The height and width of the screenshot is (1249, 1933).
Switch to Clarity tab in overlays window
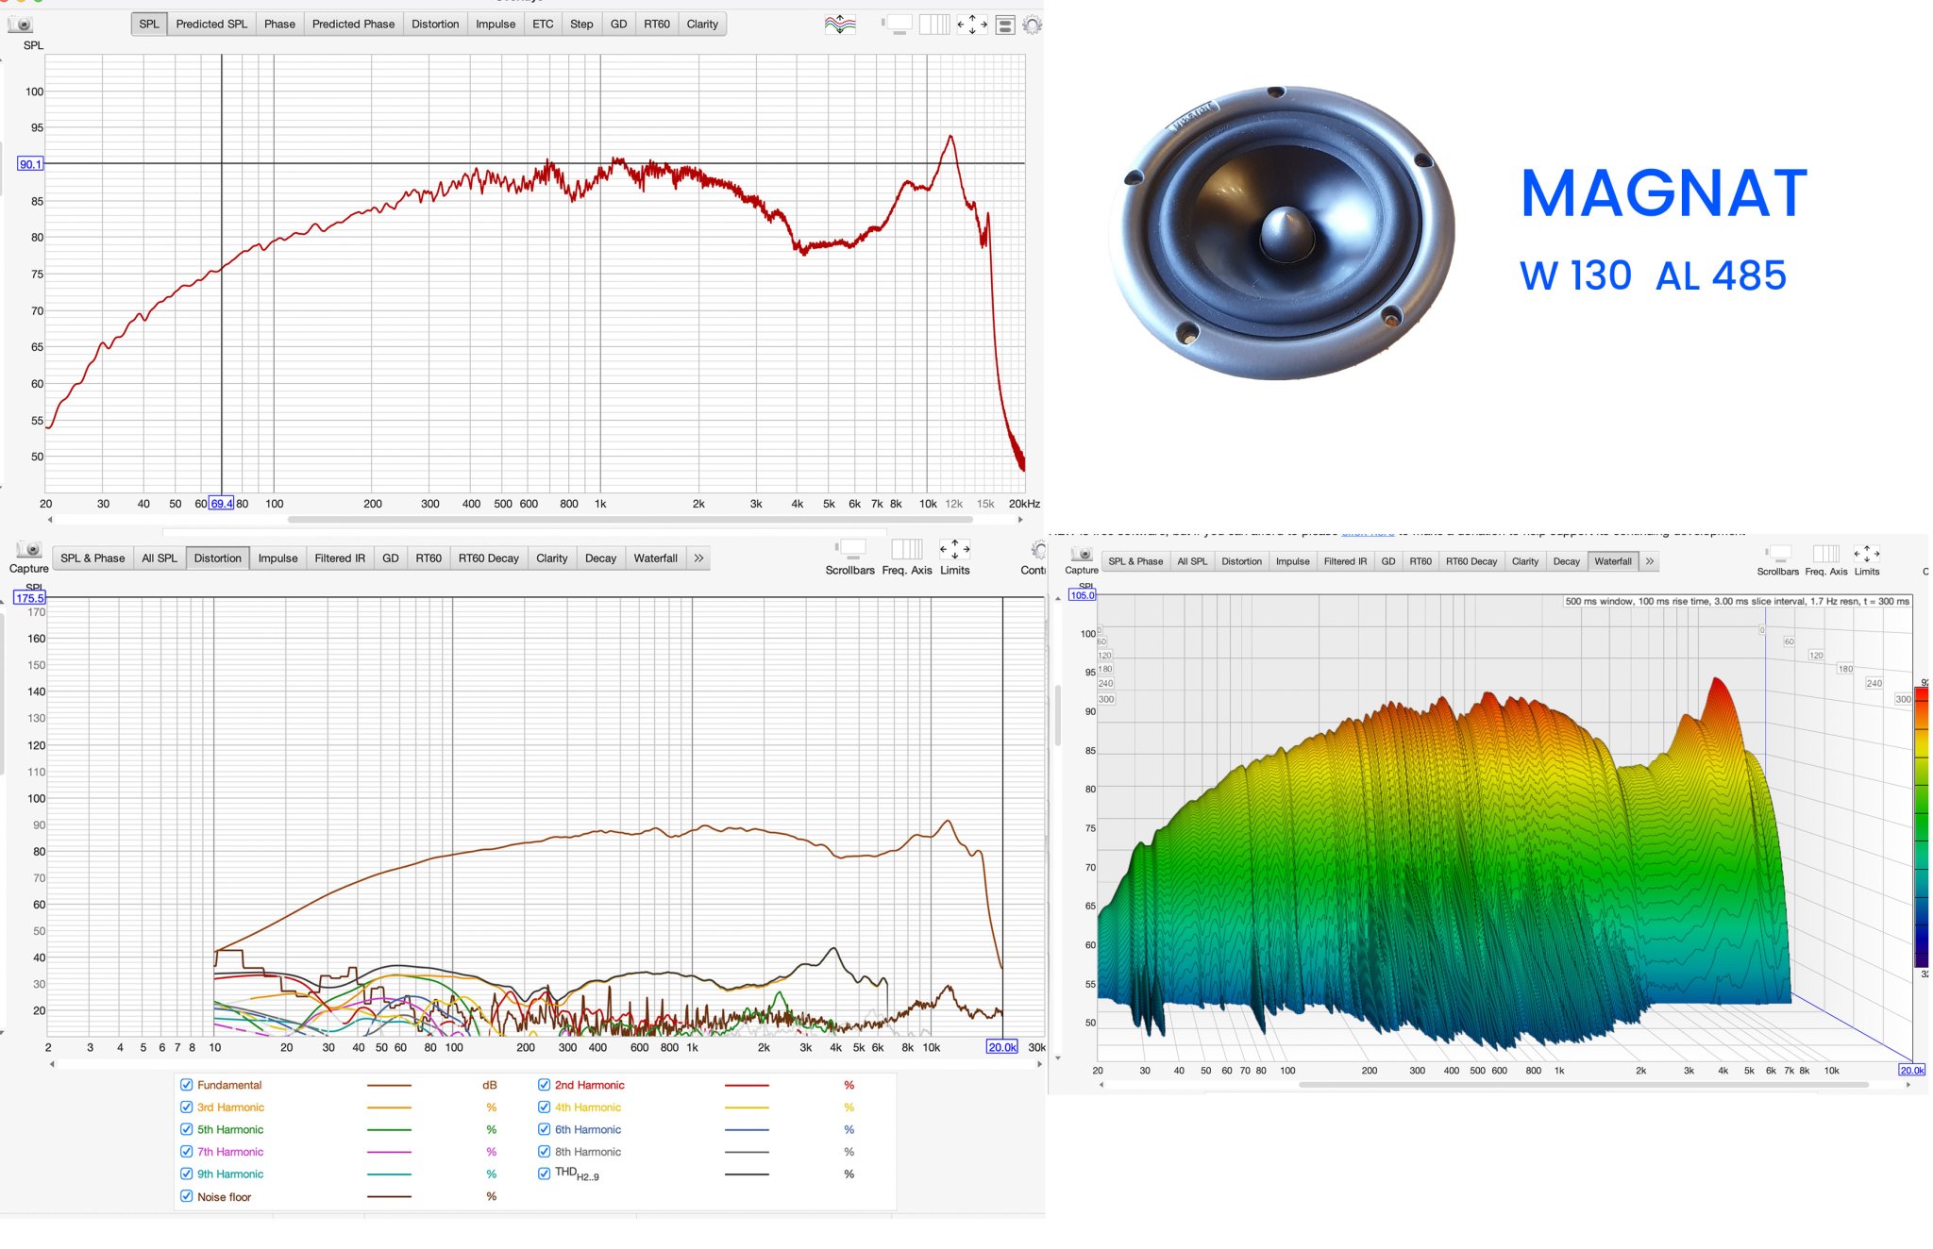click(702, 25)
